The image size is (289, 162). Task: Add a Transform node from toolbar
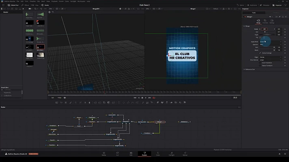113,102
